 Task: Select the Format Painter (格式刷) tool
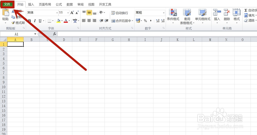click(x=18, y=23)
